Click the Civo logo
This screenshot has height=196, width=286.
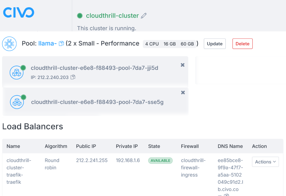click(x=19, y=12)
